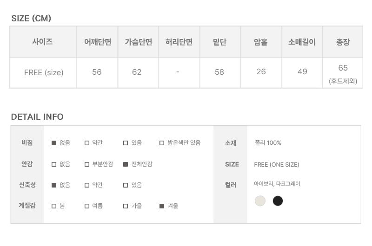Select 밝은색만 있음 checkbox

(x=162, y=143)
